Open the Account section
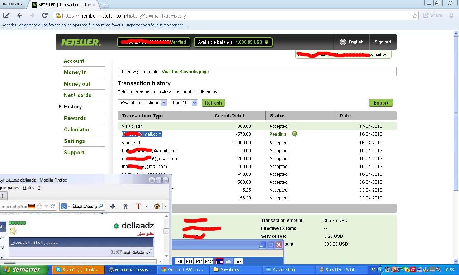Viewport: 459px width, 275px height. 74,61
